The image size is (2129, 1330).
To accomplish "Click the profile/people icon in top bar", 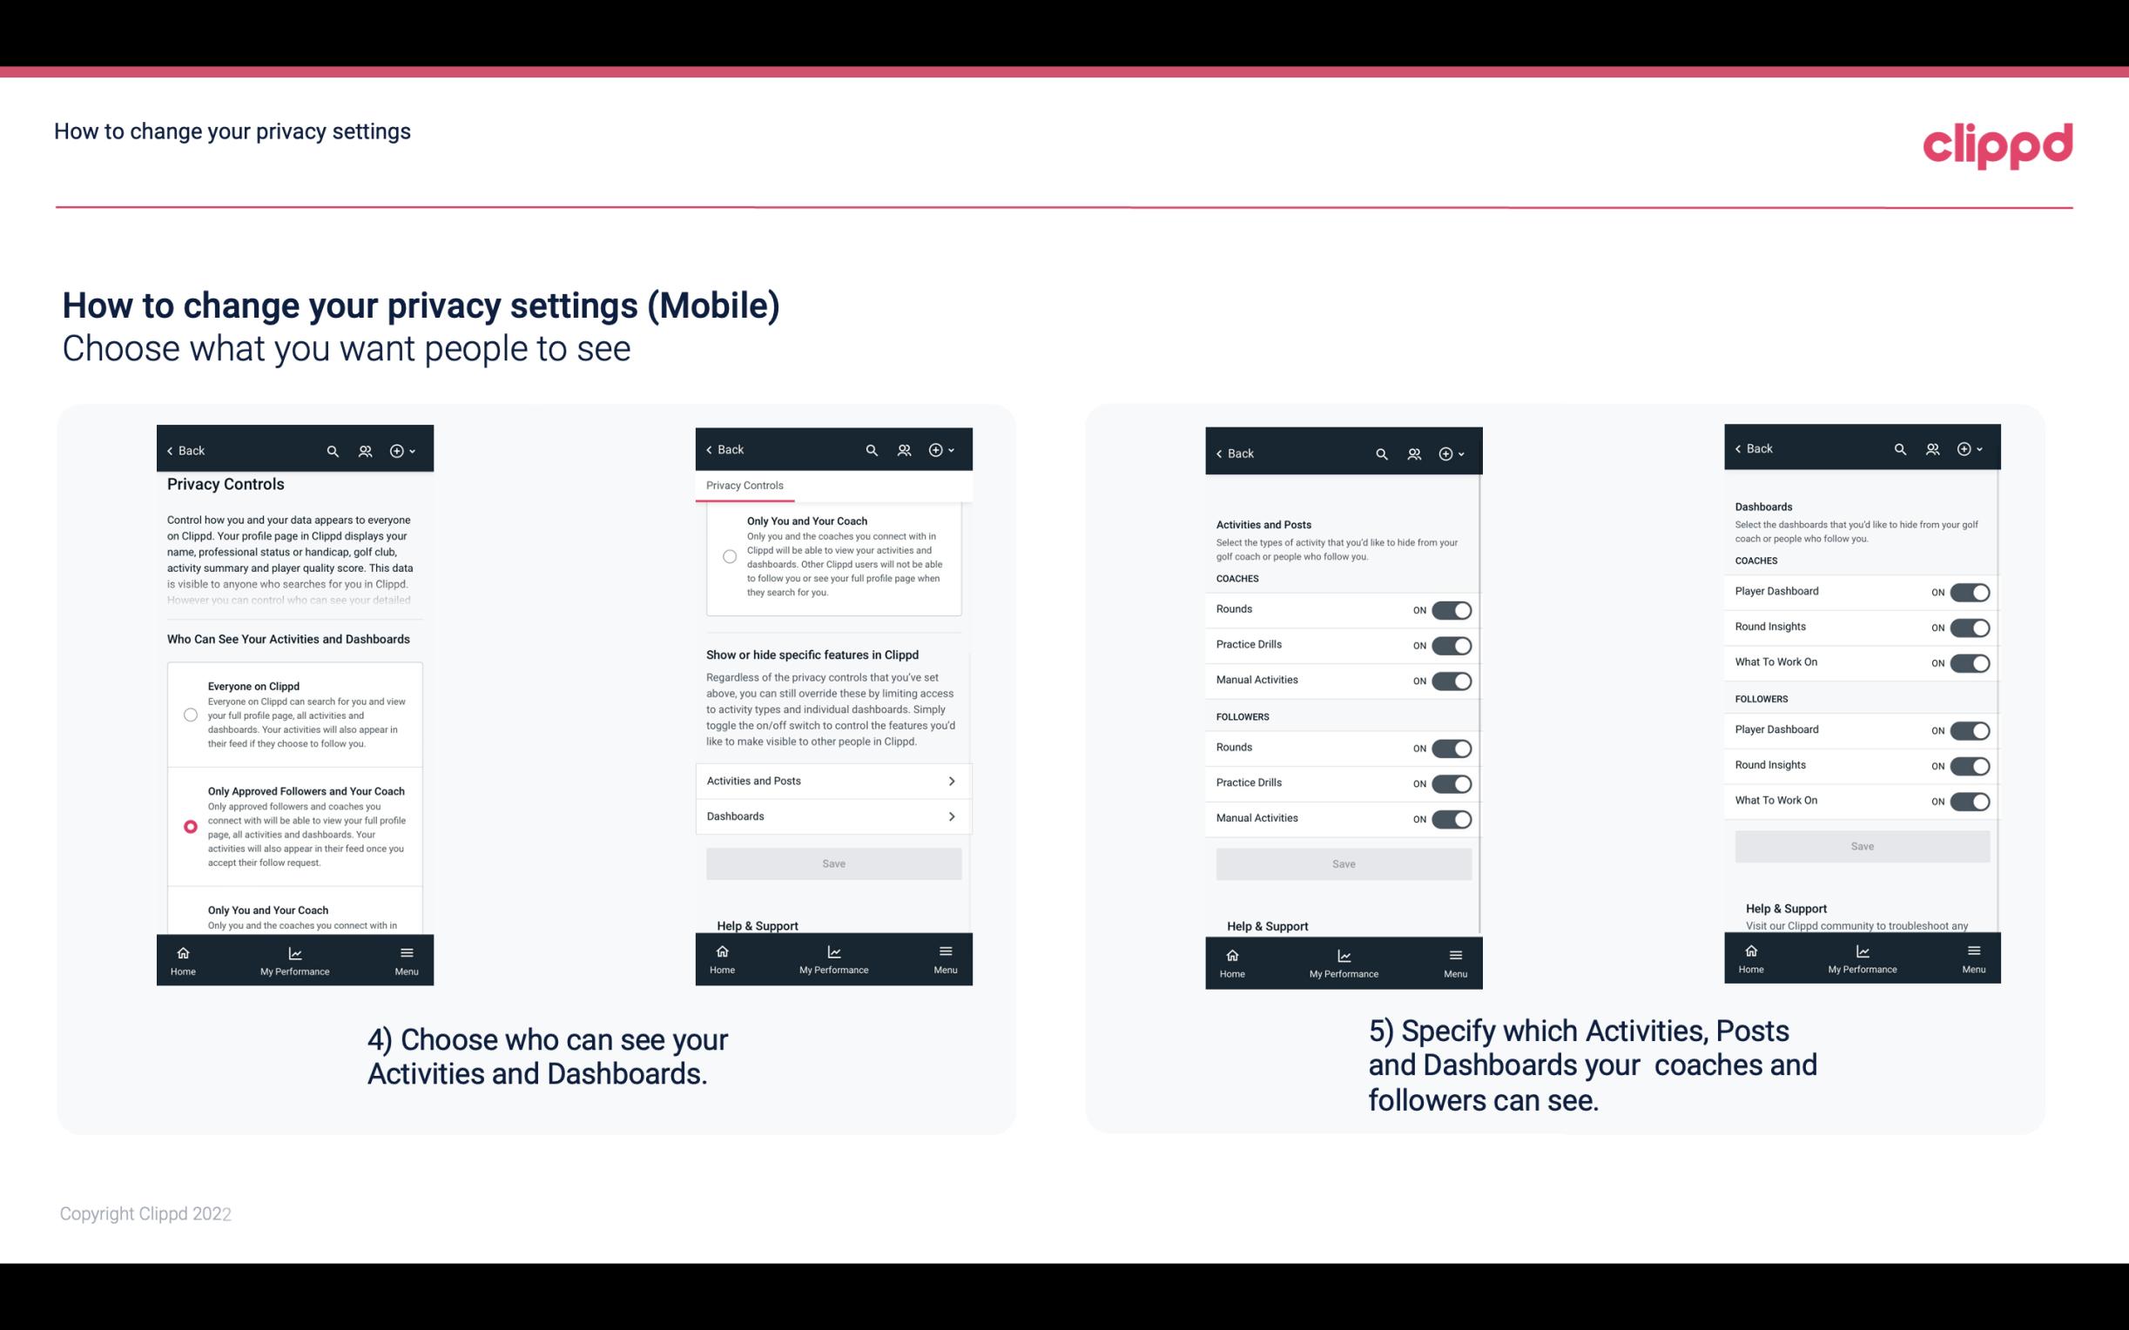I will (x=367, y=451).
